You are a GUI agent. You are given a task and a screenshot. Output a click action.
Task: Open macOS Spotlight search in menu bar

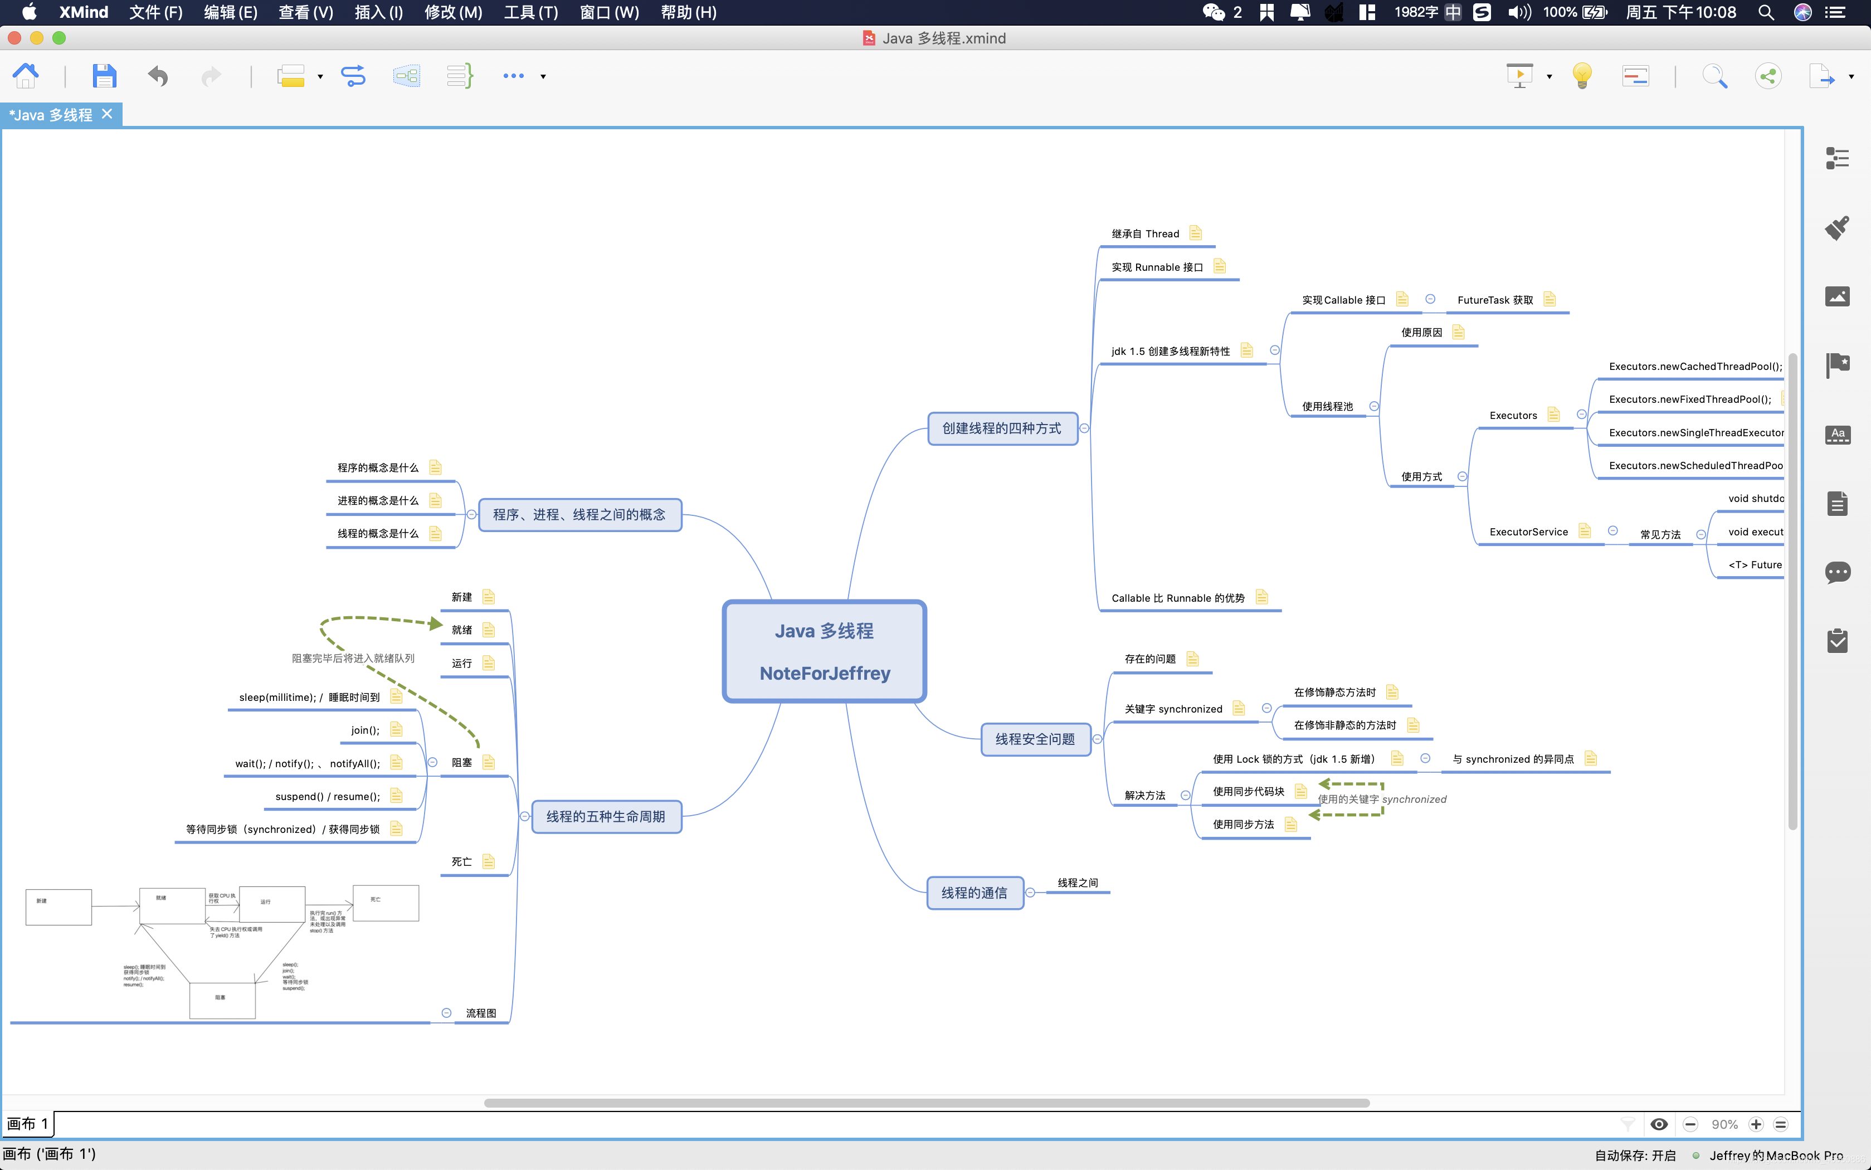[x=1766, y=12]
